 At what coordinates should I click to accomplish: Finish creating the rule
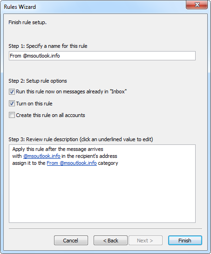coord(185,241)
